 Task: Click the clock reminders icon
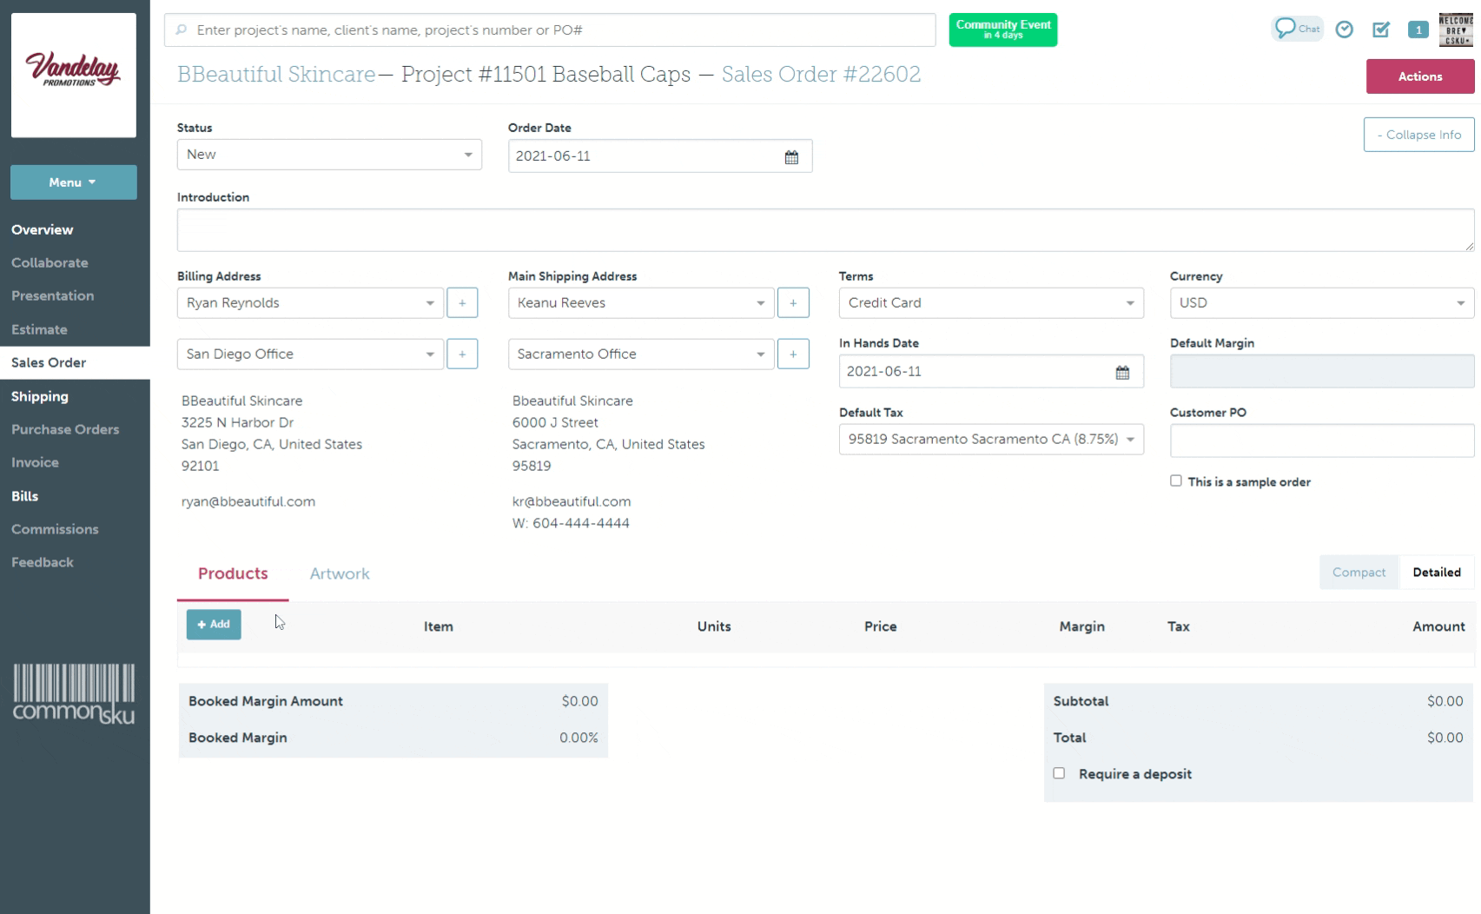pyautogui.click(x=1344, y=30)
